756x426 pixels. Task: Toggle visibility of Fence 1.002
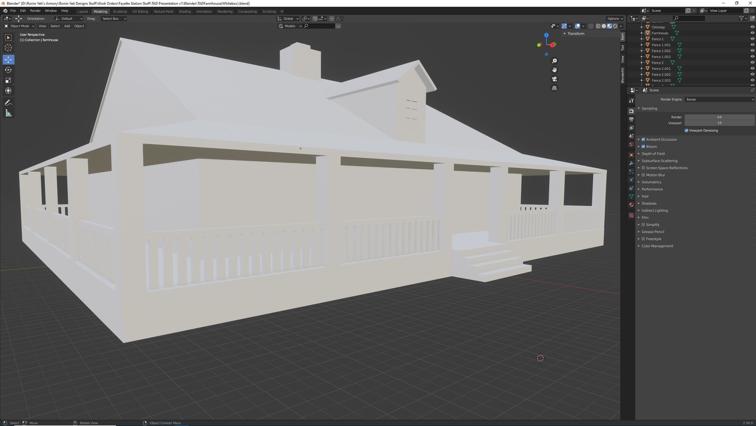tap(752, 51)
